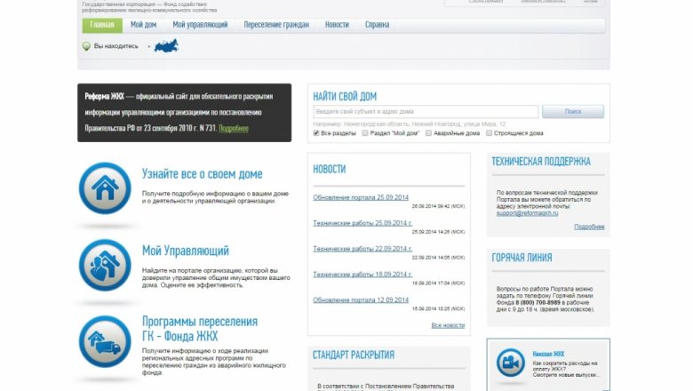Click the 'НОВОСТИ' panel heading

(x=330, y=169)
